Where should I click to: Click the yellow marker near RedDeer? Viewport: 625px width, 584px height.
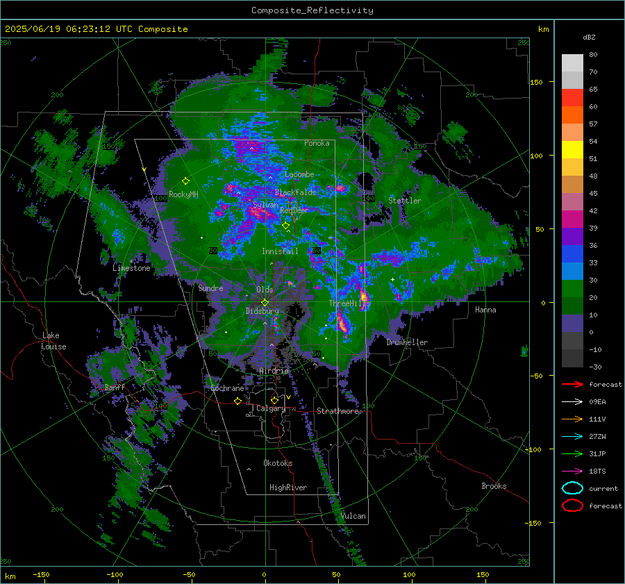(285, 225)
